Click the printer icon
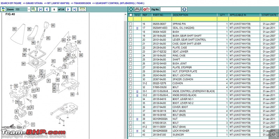Viewport: 279px width, 139px height. 137,9
